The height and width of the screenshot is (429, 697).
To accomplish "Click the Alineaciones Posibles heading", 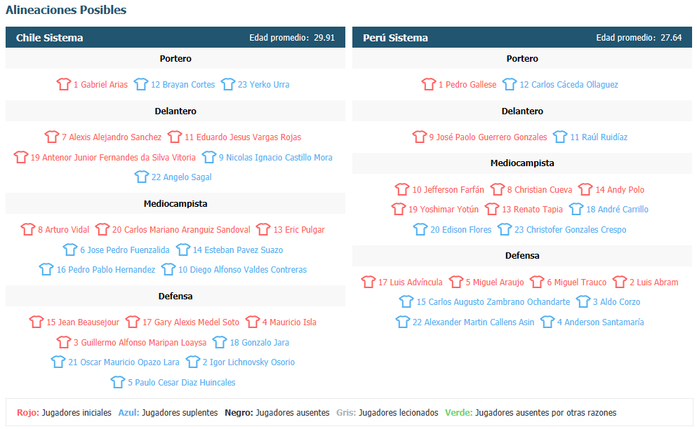I will (x=66, y=10).
